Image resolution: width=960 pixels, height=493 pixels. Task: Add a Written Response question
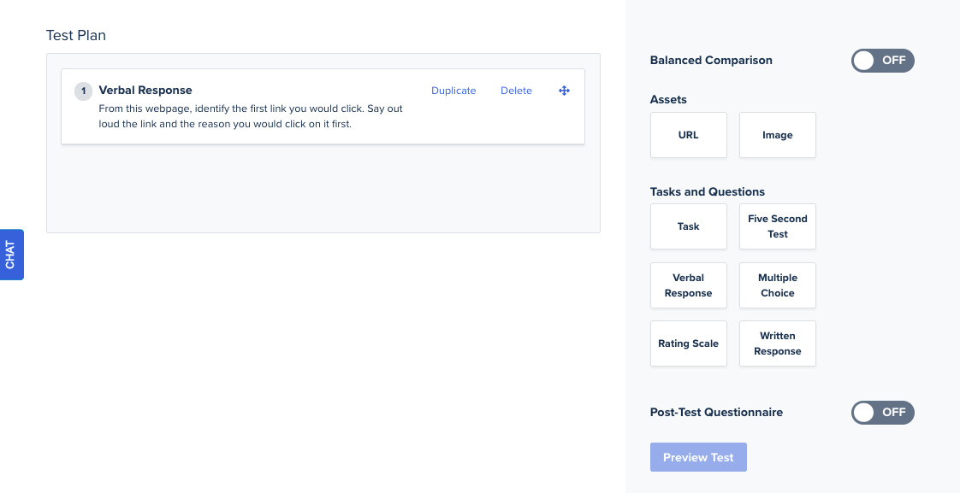777,343
